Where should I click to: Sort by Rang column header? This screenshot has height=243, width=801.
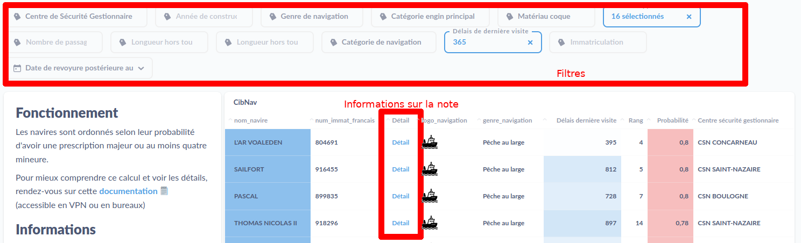(636, 120)
